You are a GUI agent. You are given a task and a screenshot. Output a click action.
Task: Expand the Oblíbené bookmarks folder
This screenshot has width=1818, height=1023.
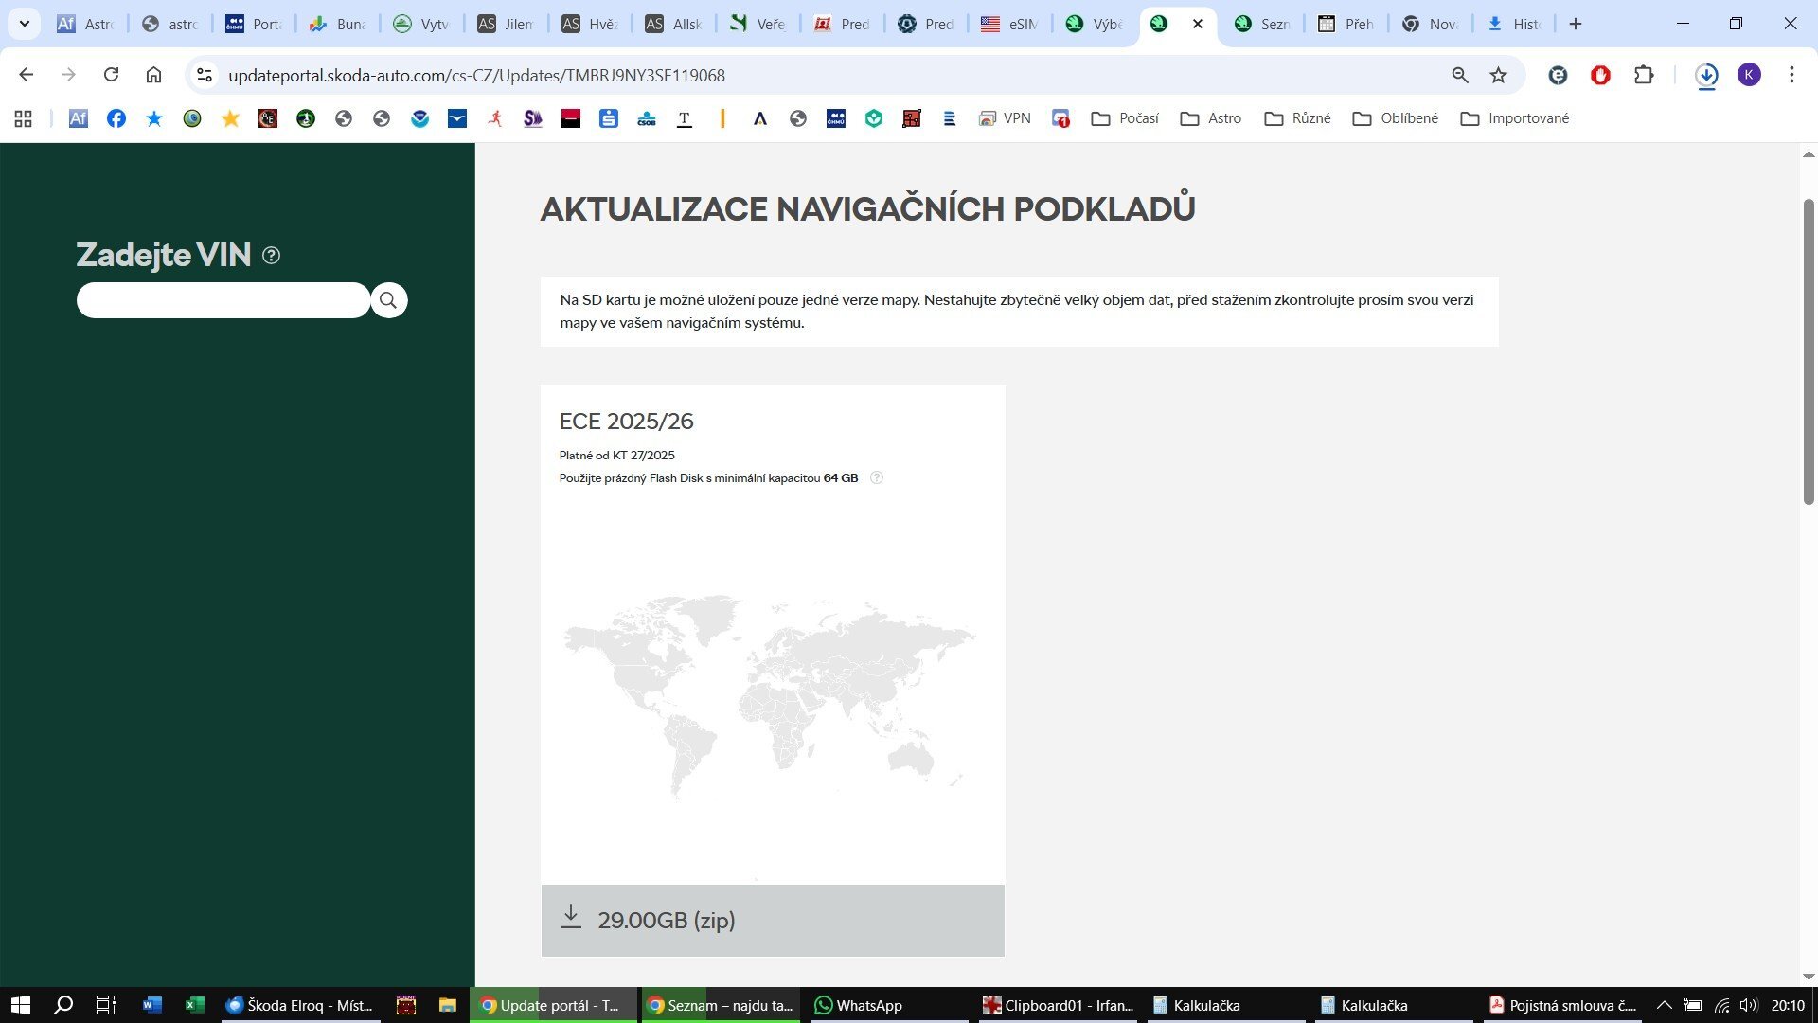[1396, 118]
